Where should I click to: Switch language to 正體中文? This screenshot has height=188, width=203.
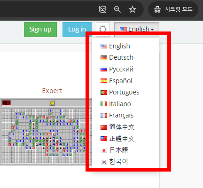125,139
